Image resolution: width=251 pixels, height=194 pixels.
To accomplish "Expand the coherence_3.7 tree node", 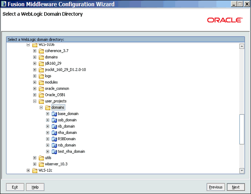I will pos(35,51).
